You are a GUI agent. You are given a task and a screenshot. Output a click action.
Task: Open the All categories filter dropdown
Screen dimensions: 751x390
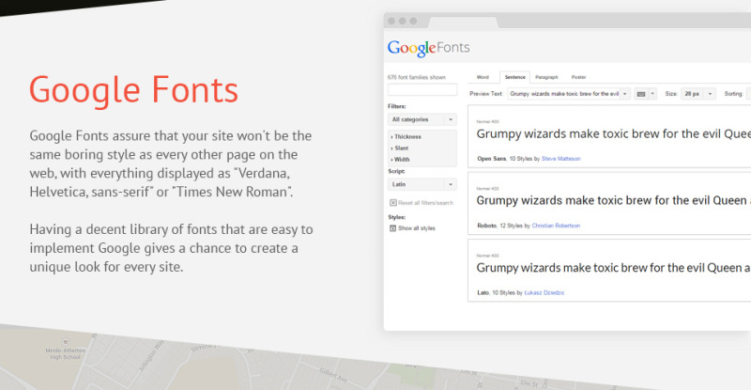(x=421, y=119)
